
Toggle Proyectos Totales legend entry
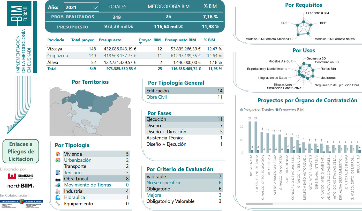coord(257,110)
